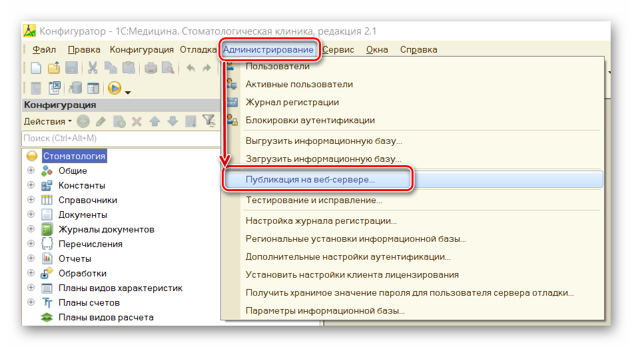The width and height of the screenshot is (632, 347).
Task: Click the Delete X icon in Configuration panel
Action: click(137, 121)
